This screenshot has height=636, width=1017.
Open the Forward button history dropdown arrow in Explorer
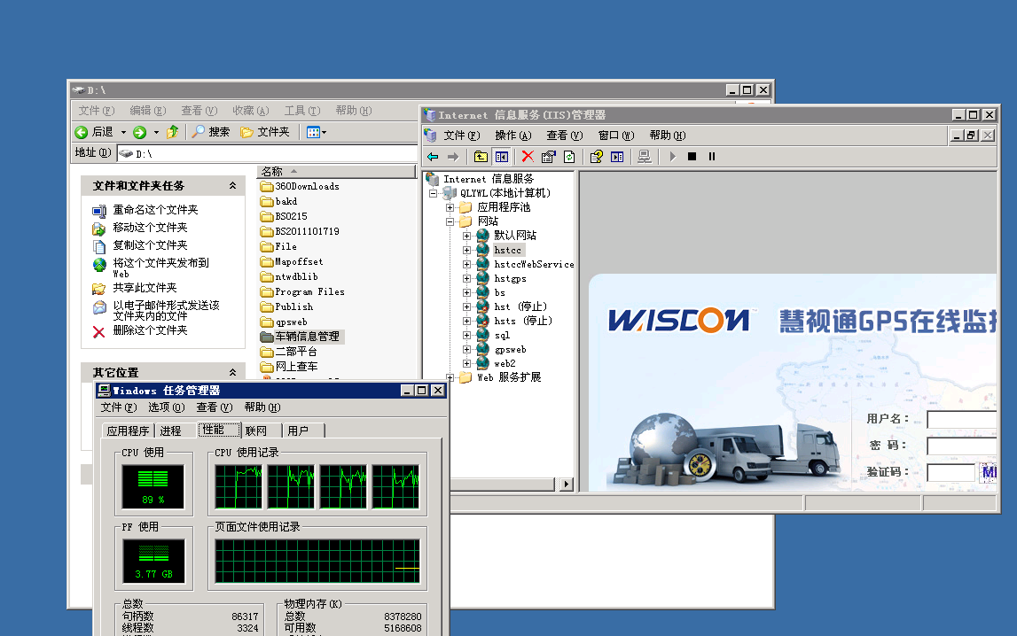156,132
